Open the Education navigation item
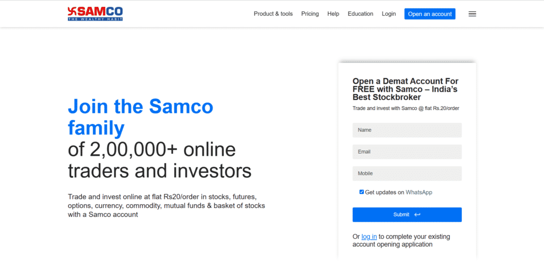Screen dimensions: 544x268 (360, 14)
